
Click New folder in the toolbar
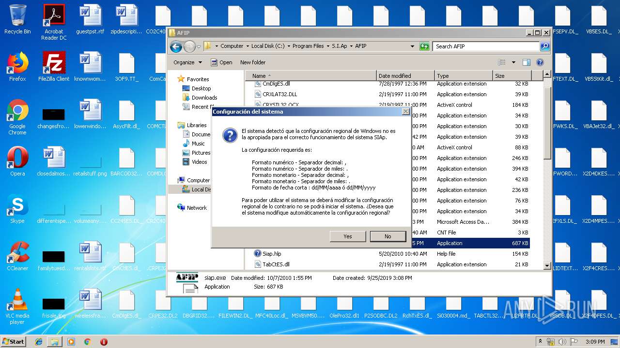253,62
